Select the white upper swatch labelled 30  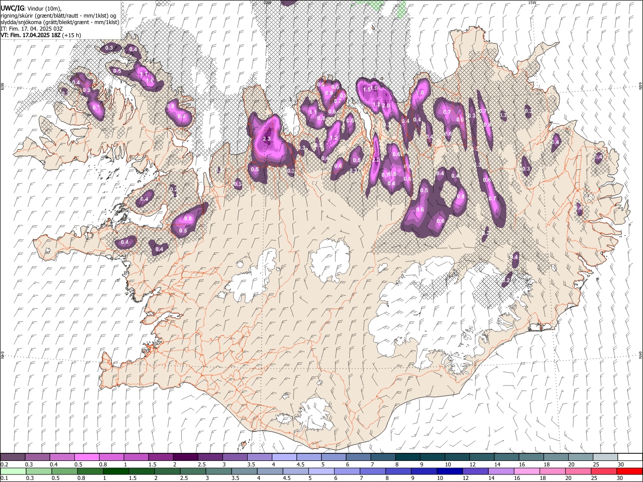pyautogui.click(x=630, y=457)
